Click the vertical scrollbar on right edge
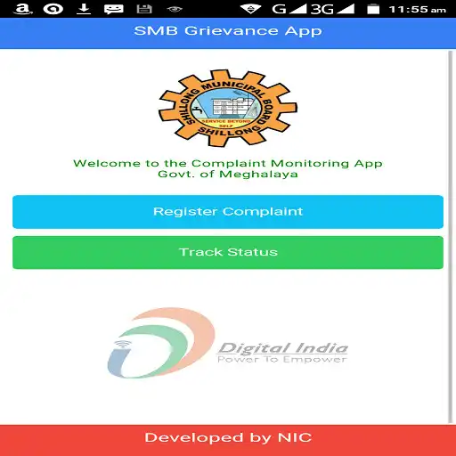The height and width of the screenshot is (456, 456). pyautogui.click(x=451, y=237)
